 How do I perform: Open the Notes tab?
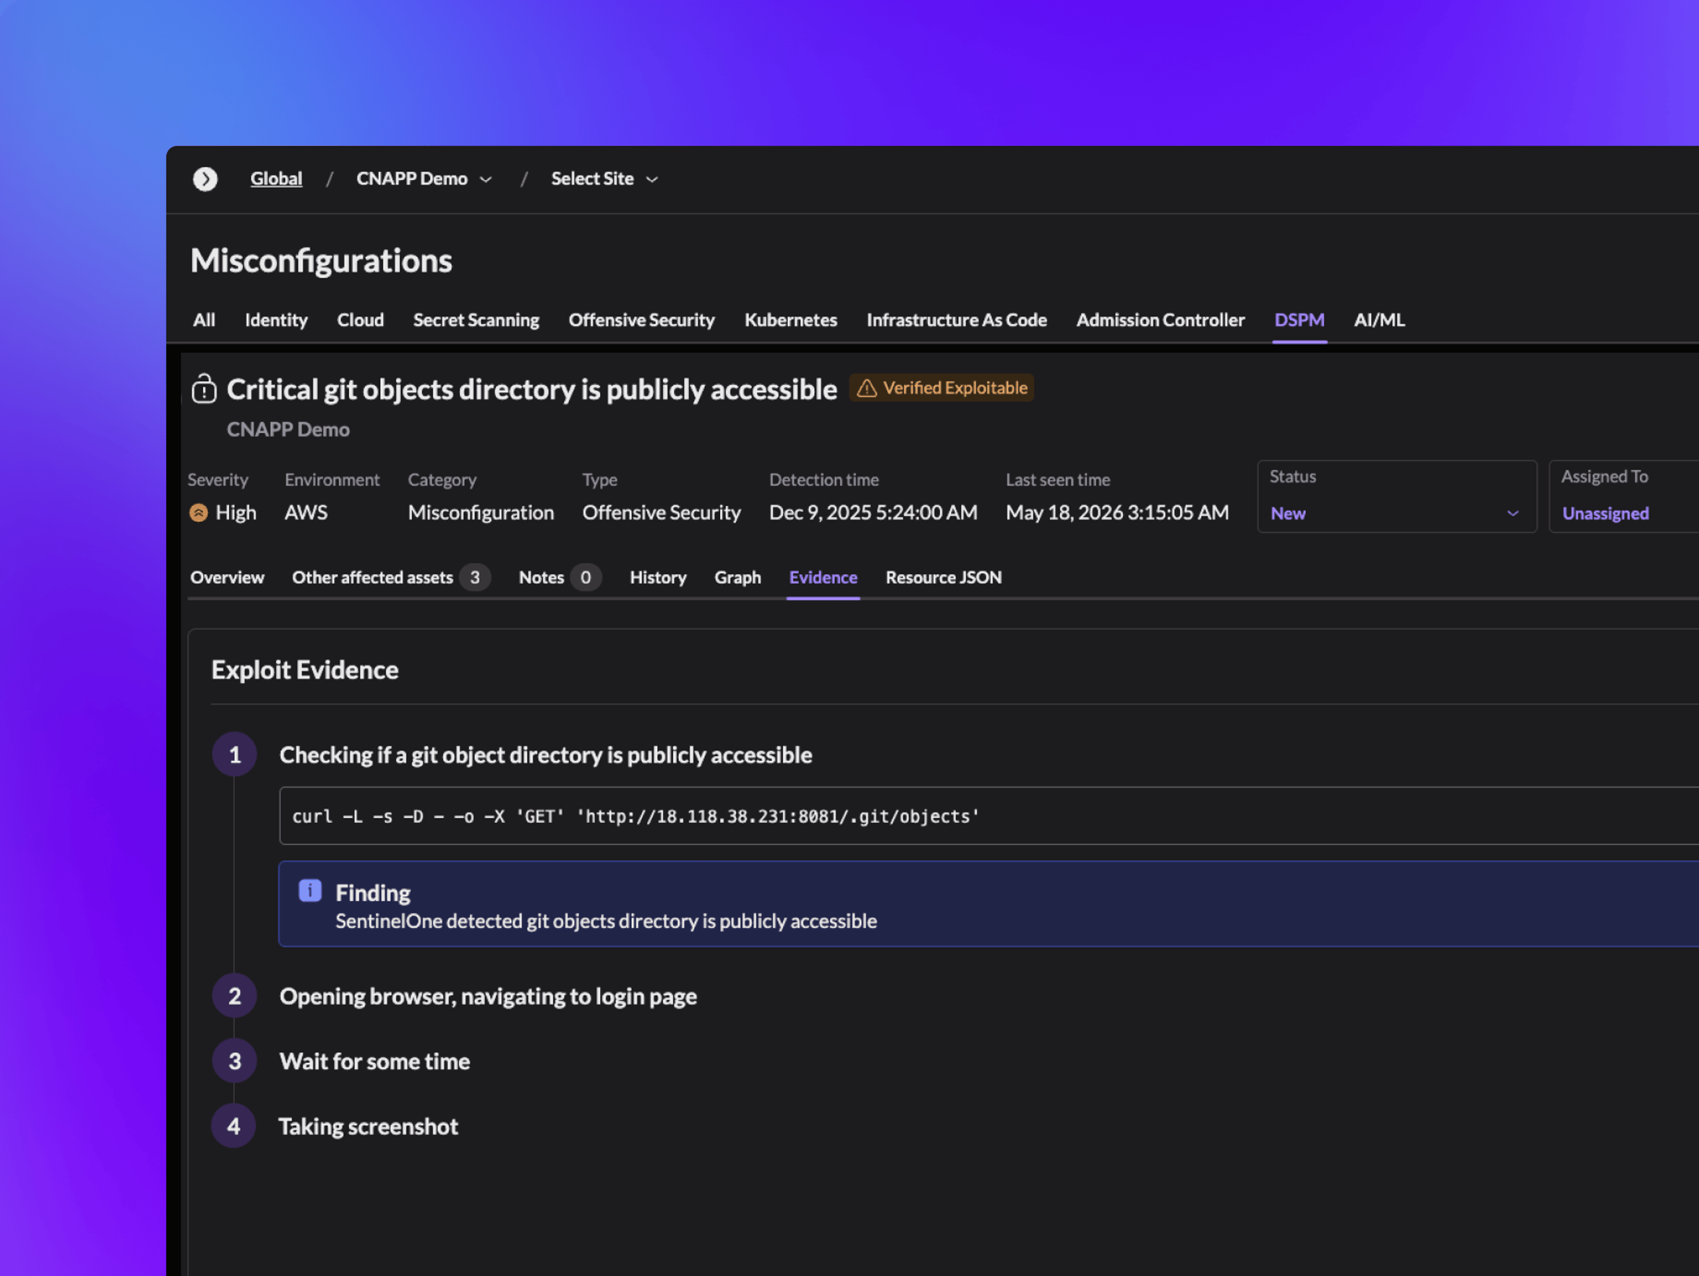(560, 578)
